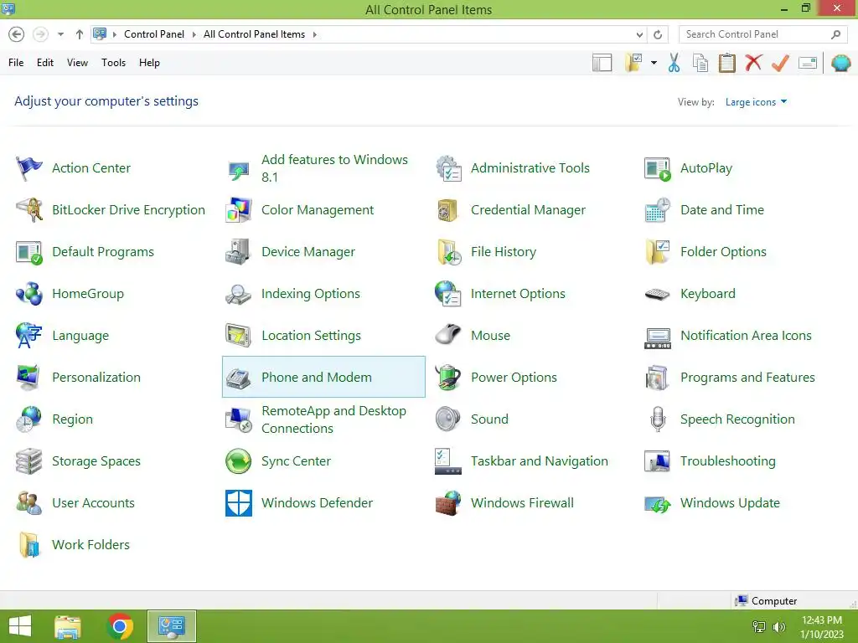
Task: Click the Language globe icon
Action: tap(29, 336)
